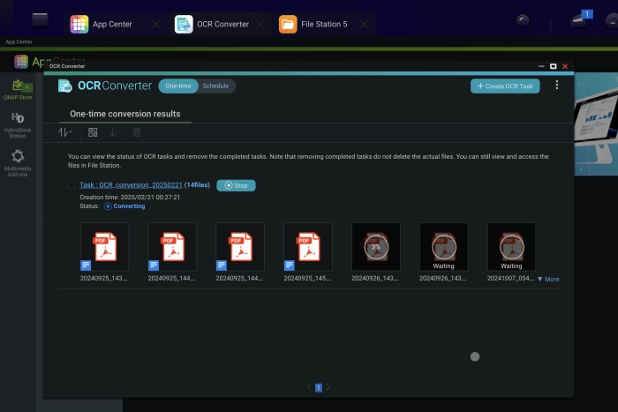Select QNAP Store in App Center sidebar
Viewport: 618px width, 412px height.
(x=18, y=90)
